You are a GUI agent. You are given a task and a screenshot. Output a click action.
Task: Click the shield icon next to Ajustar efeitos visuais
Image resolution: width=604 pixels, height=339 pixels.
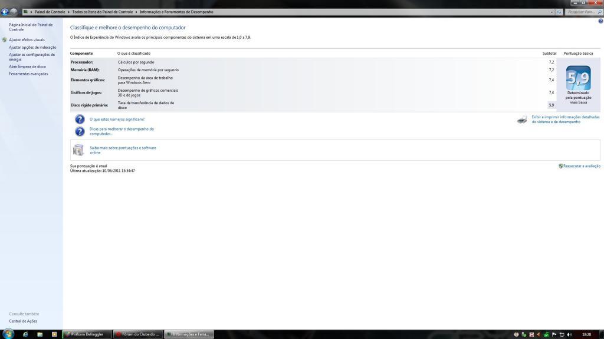coord(4,39)
